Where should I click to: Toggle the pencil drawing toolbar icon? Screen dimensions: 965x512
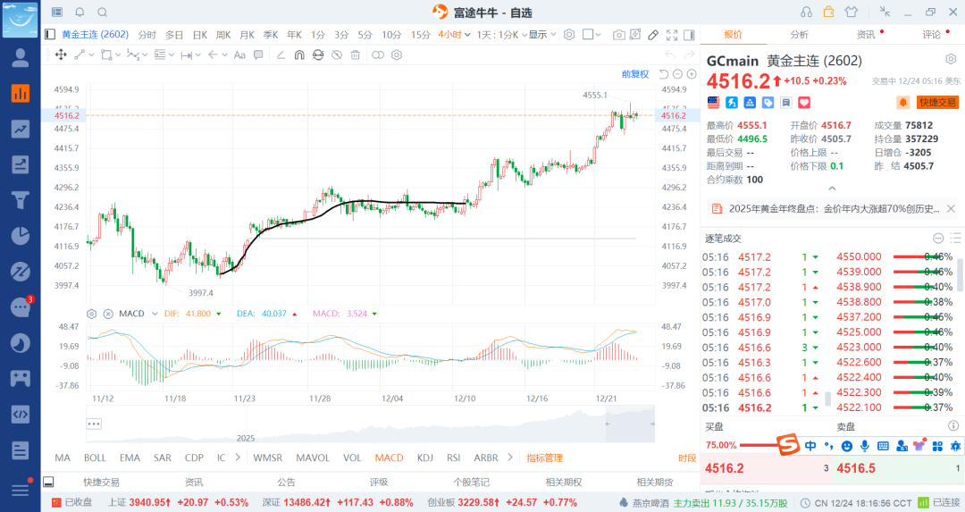tap(653, 35)
